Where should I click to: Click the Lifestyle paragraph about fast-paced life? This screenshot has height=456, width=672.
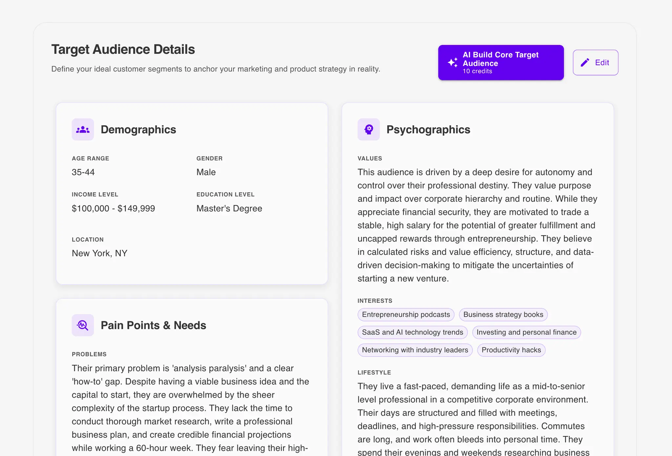click(474, 418)
